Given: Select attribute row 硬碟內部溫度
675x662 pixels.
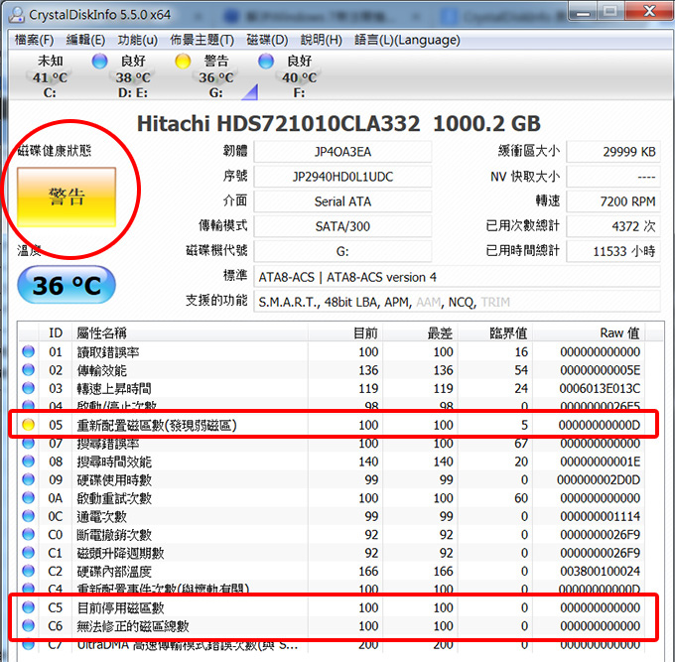Looking at the screenshot, I should (x=332, y=571).
